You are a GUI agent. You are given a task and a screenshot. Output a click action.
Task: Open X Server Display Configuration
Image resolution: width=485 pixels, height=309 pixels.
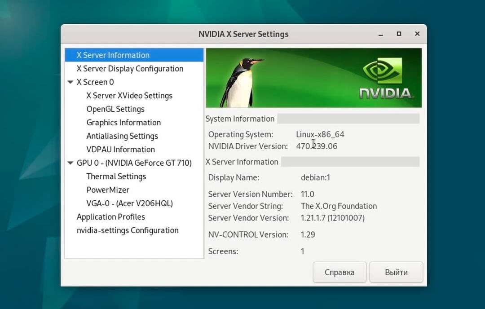(x=130, y=69)
